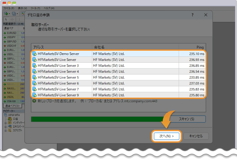Click the green macOS zoom button
This screenshot has width=237, height=160.
pos(14,3)
